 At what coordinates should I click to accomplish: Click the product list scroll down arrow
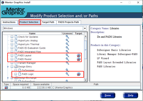coord(86,80)
